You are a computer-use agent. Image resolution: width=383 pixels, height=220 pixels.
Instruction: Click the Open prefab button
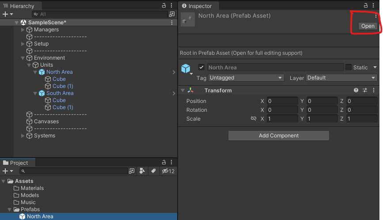(368, 26)
